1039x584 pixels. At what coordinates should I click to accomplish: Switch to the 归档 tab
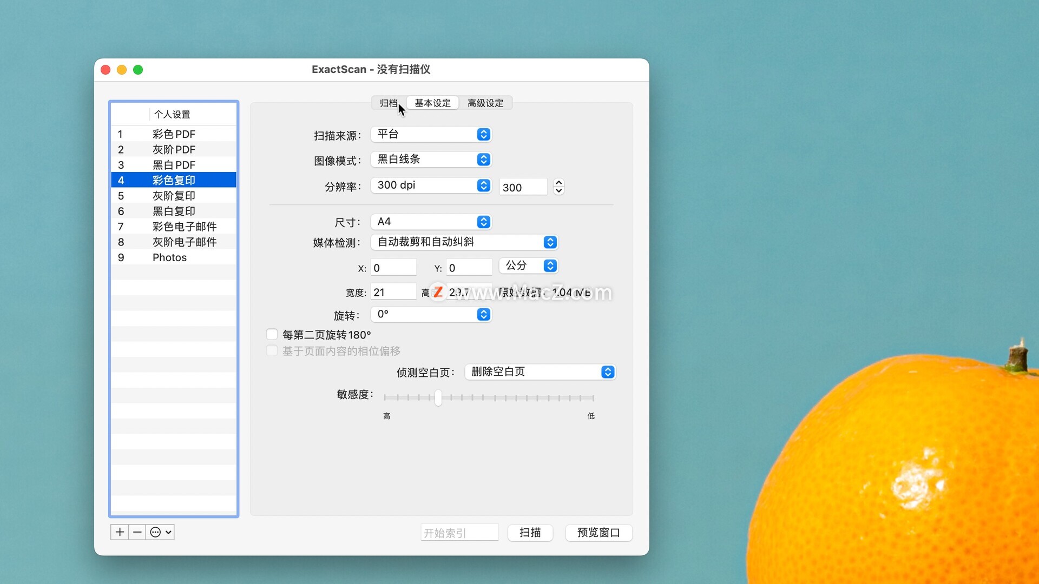[388, 103]
